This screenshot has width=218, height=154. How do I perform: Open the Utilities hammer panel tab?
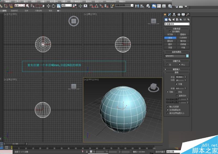tap(188, 14)
